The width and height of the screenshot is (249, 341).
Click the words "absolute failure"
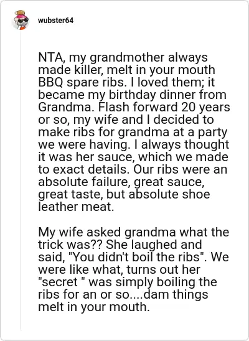[x=85, y=182]
